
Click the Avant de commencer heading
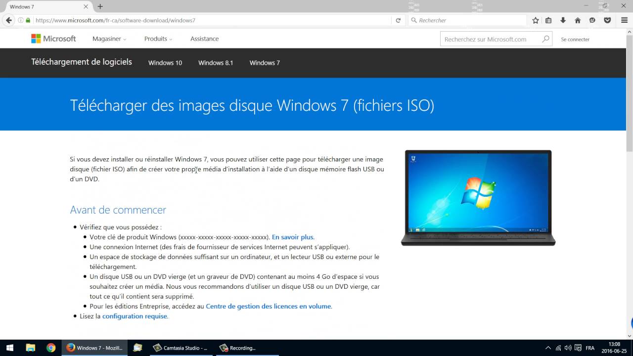point(118,210)
